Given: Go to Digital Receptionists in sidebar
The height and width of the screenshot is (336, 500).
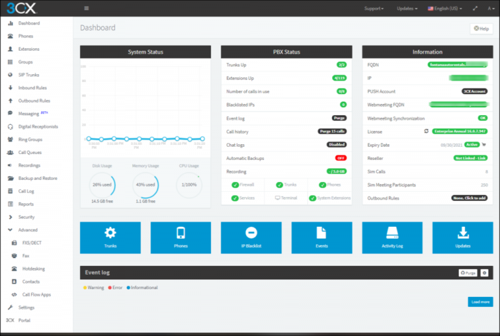Looking at the screenshot, I should pyautogui.click(x=38, y=127).
